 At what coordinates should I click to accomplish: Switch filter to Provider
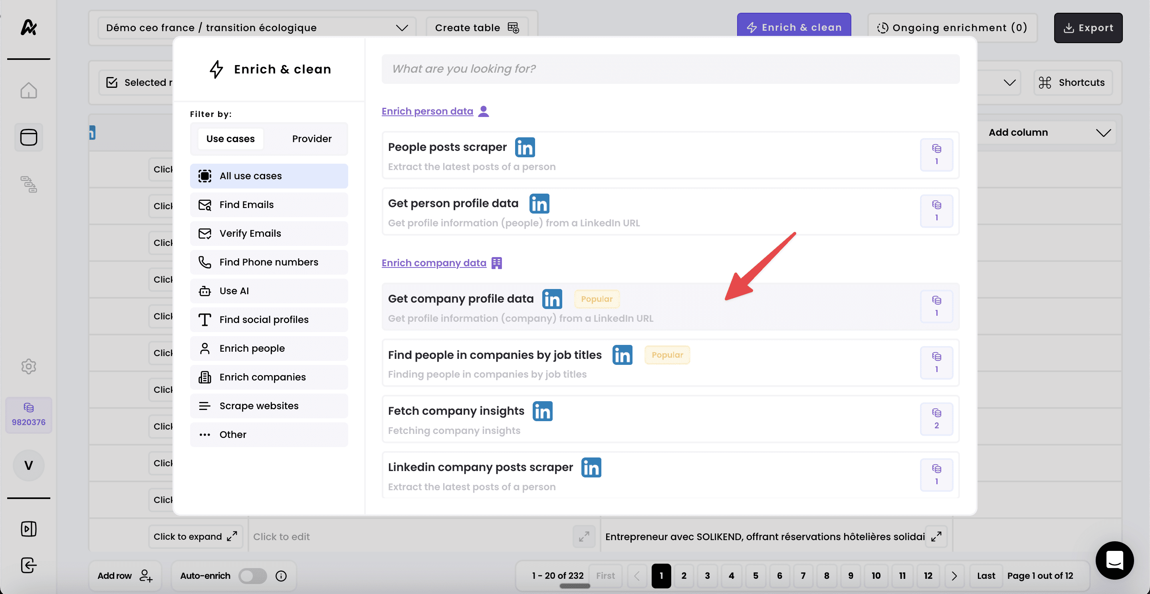point(311,139)
